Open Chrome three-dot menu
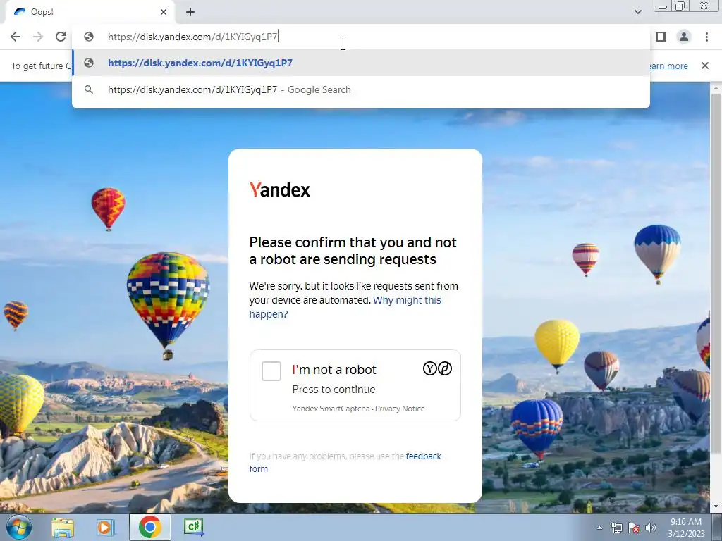This screenshot has width=722, height=541. click(706, 37)
